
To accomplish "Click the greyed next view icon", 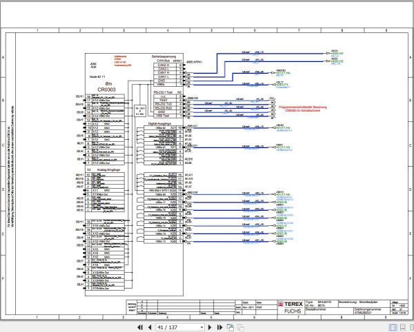I will point(241,327).
